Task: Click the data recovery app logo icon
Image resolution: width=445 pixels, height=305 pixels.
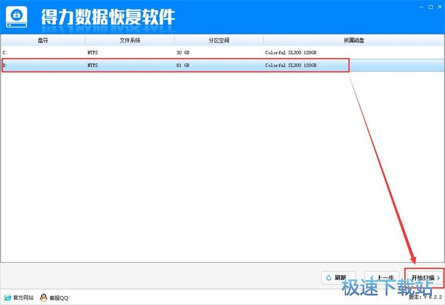Action: (x=17, y=17)
